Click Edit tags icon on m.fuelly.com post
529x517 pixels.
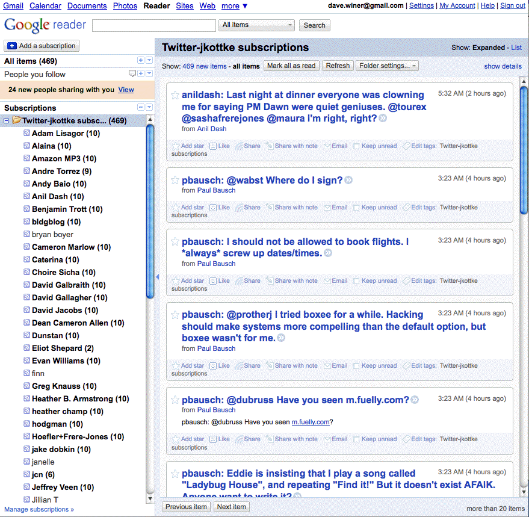click(406, 439)
